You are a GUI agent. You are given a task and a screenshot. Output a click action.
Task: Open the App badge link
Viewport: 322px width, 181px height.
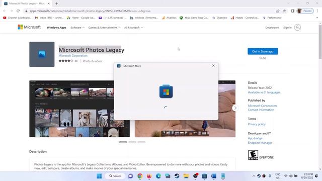[x=255, y=138]
